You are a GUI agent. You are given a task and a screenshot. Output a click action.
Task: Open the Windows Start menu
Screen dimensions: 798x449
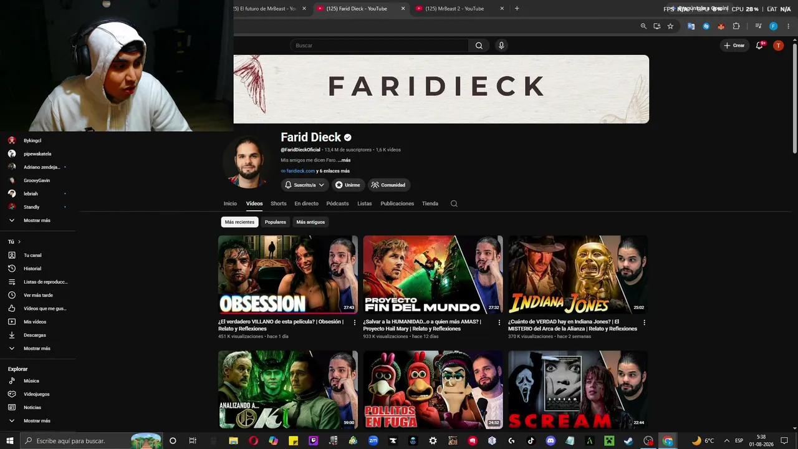[10, 441]
